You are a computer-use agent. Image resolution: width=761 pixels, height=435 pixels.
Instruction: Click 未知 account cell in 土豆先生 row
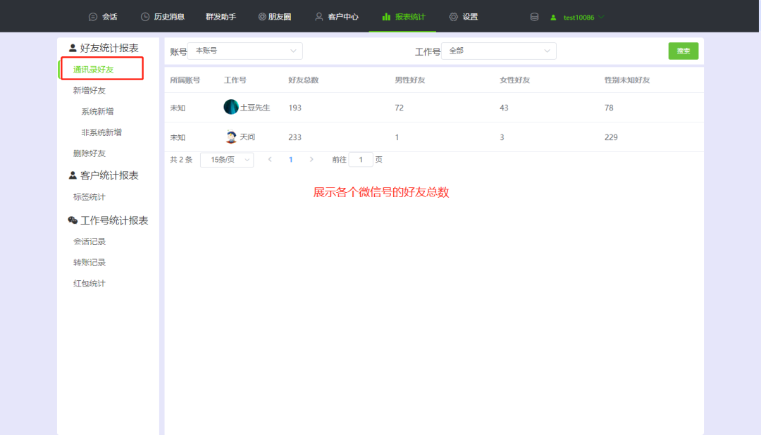click(x=178, y=108)
